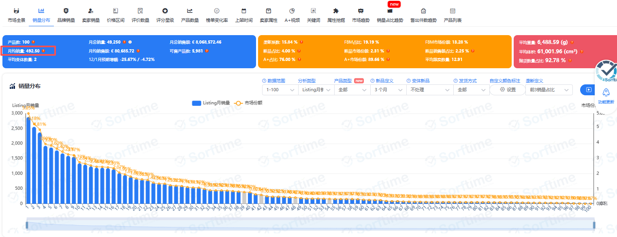Open the 市场全景 market overview icon

[16, 11]
